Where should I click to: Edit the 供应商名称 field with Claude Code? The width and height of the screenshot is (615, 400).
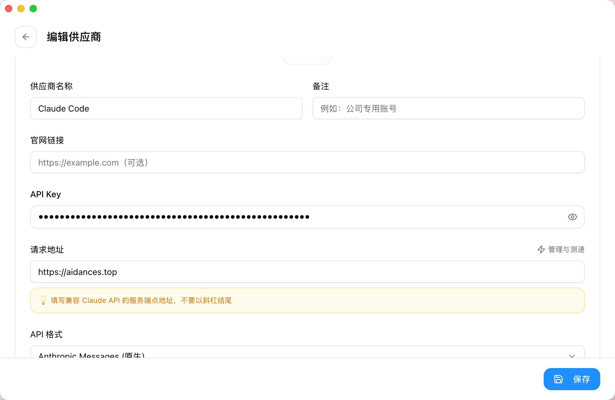coord(166,108)
